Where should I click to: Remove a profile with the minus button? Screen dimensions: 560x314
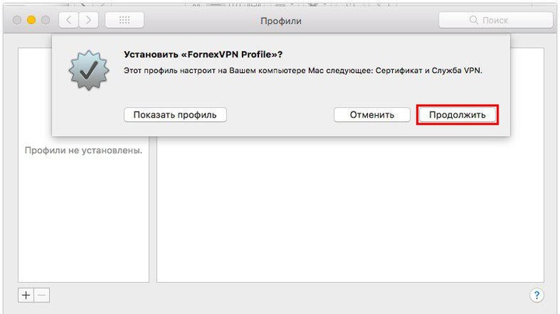[x=41, y=295]
